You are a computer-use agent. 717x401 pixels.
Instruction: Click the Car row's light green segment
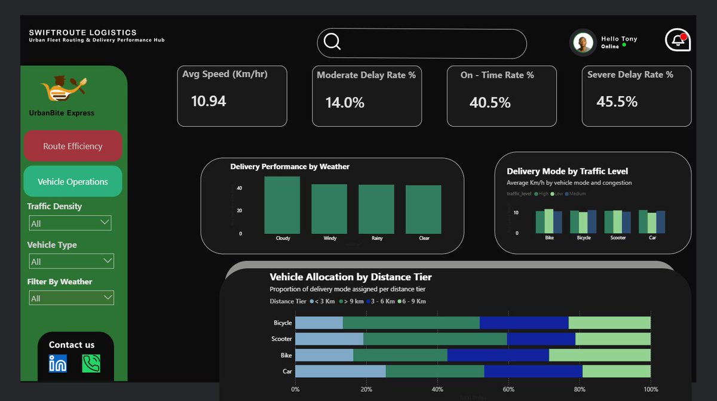tap(616, 371)
